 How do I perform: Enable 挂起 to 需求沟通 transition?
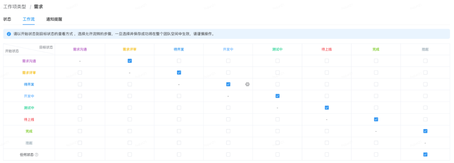coord(80,143)
